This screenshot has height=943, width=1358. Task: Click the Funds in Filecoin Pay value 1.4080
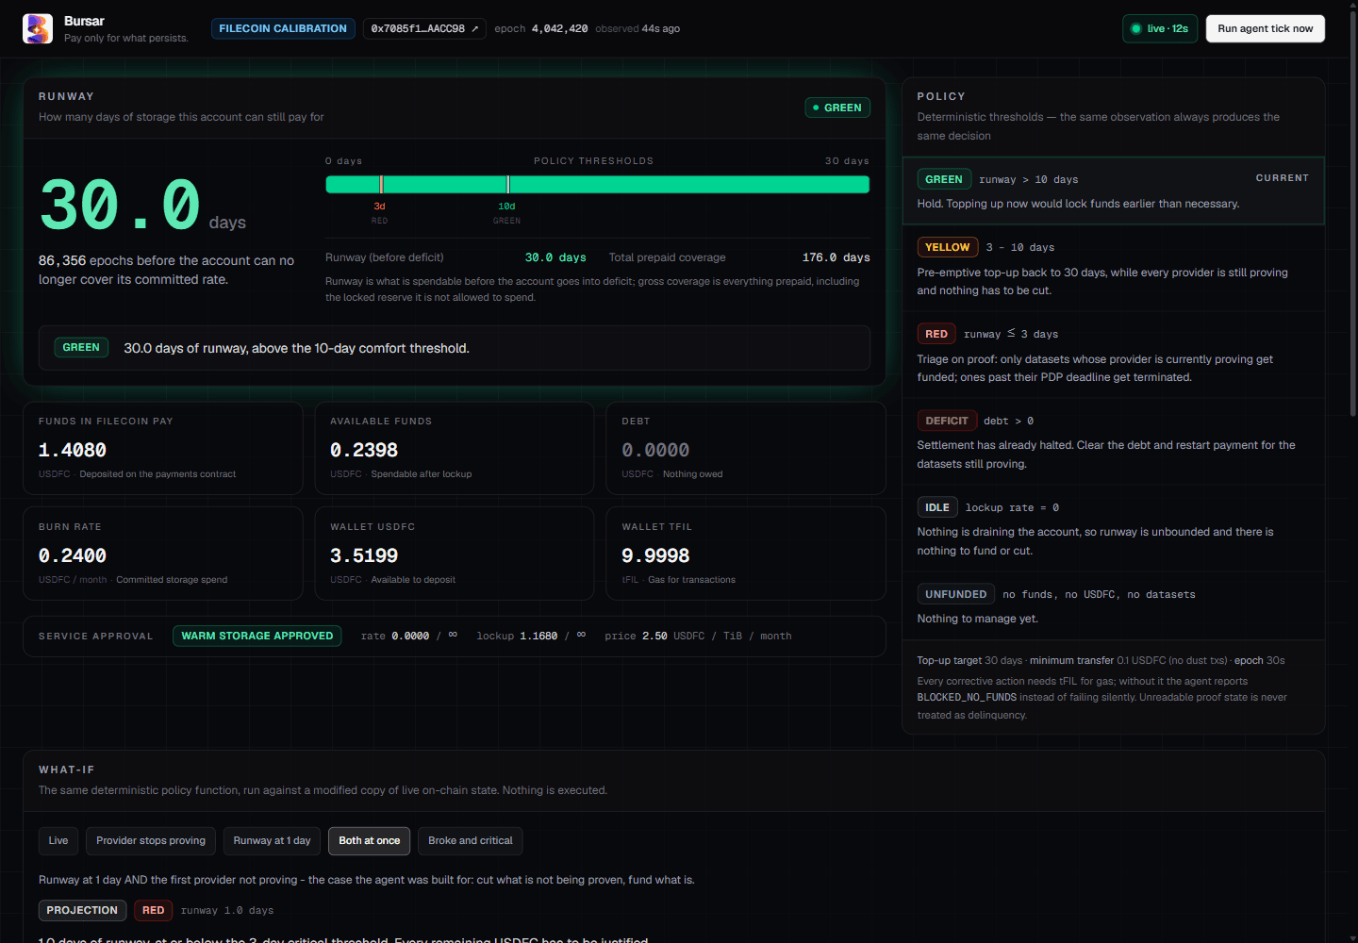tap(73, 451)
